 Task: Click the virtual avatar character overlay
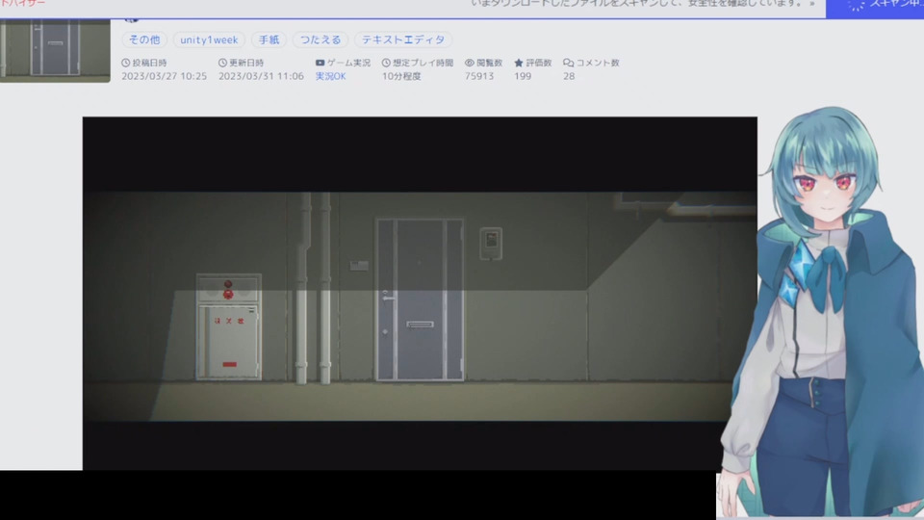click(x=825, y=312)
